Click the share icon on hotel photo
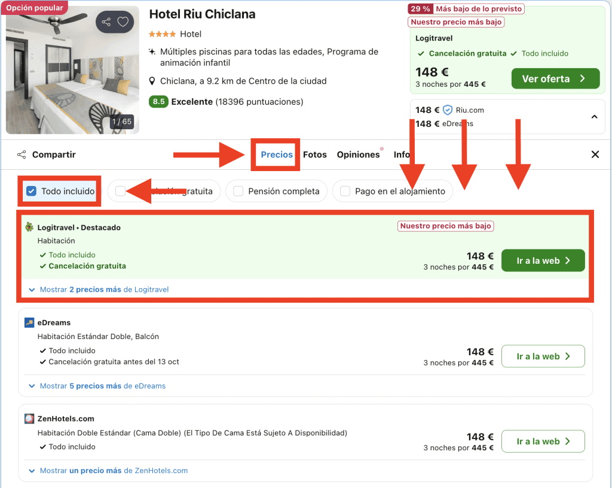Image resolution: width=612 pixels, height=488 pixels. coord(106,22)
